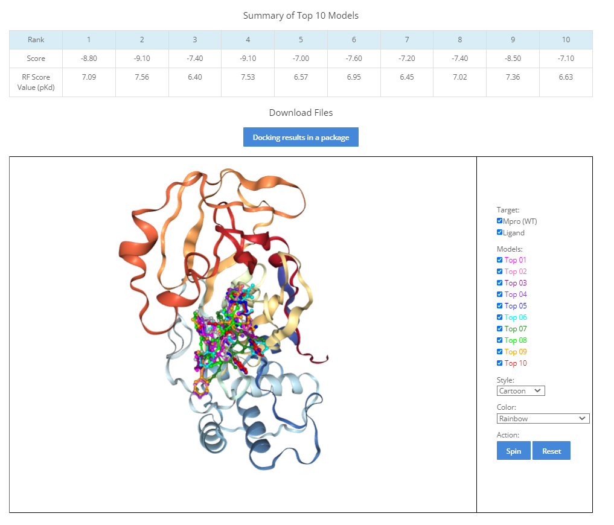Download Docking results in a package
Viewport: 614px width, 525px height.
301,137
